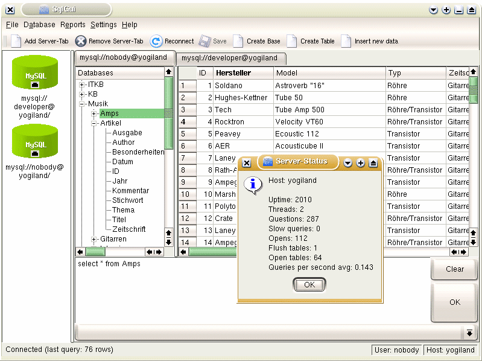Click the Remove Server-Tab icon
482x361 pixels.
(x=81, y=41)
